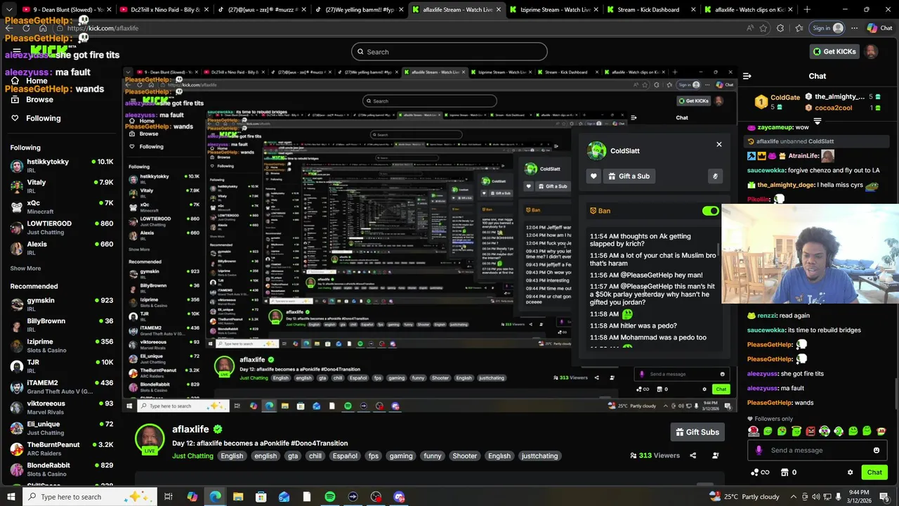Click cocoa2cool in the gift leaderboard
This screenshot has width=899, height=506.
pos(833,108)
